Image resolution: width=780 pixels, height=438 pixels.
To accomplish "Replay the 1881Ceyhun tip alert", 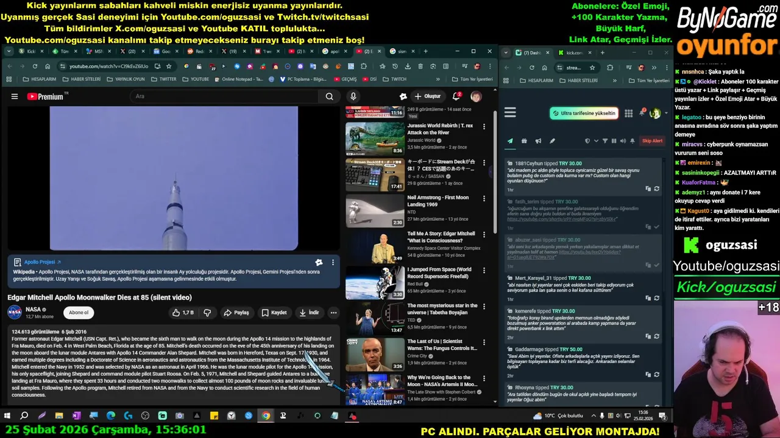I will click(656, 189).
